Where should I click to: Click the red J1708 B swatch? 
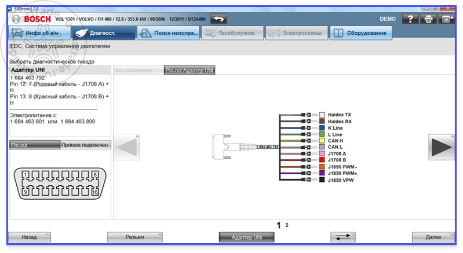(x=322, y=160)
